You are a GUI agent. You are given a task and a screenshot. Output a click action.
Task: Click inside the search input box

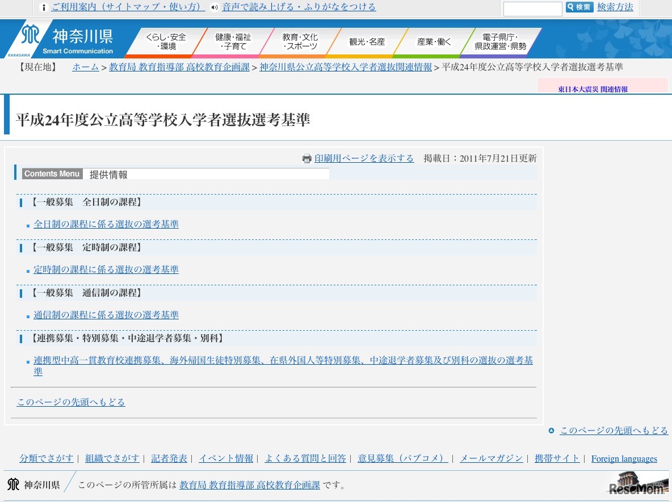tap(532, 8)
